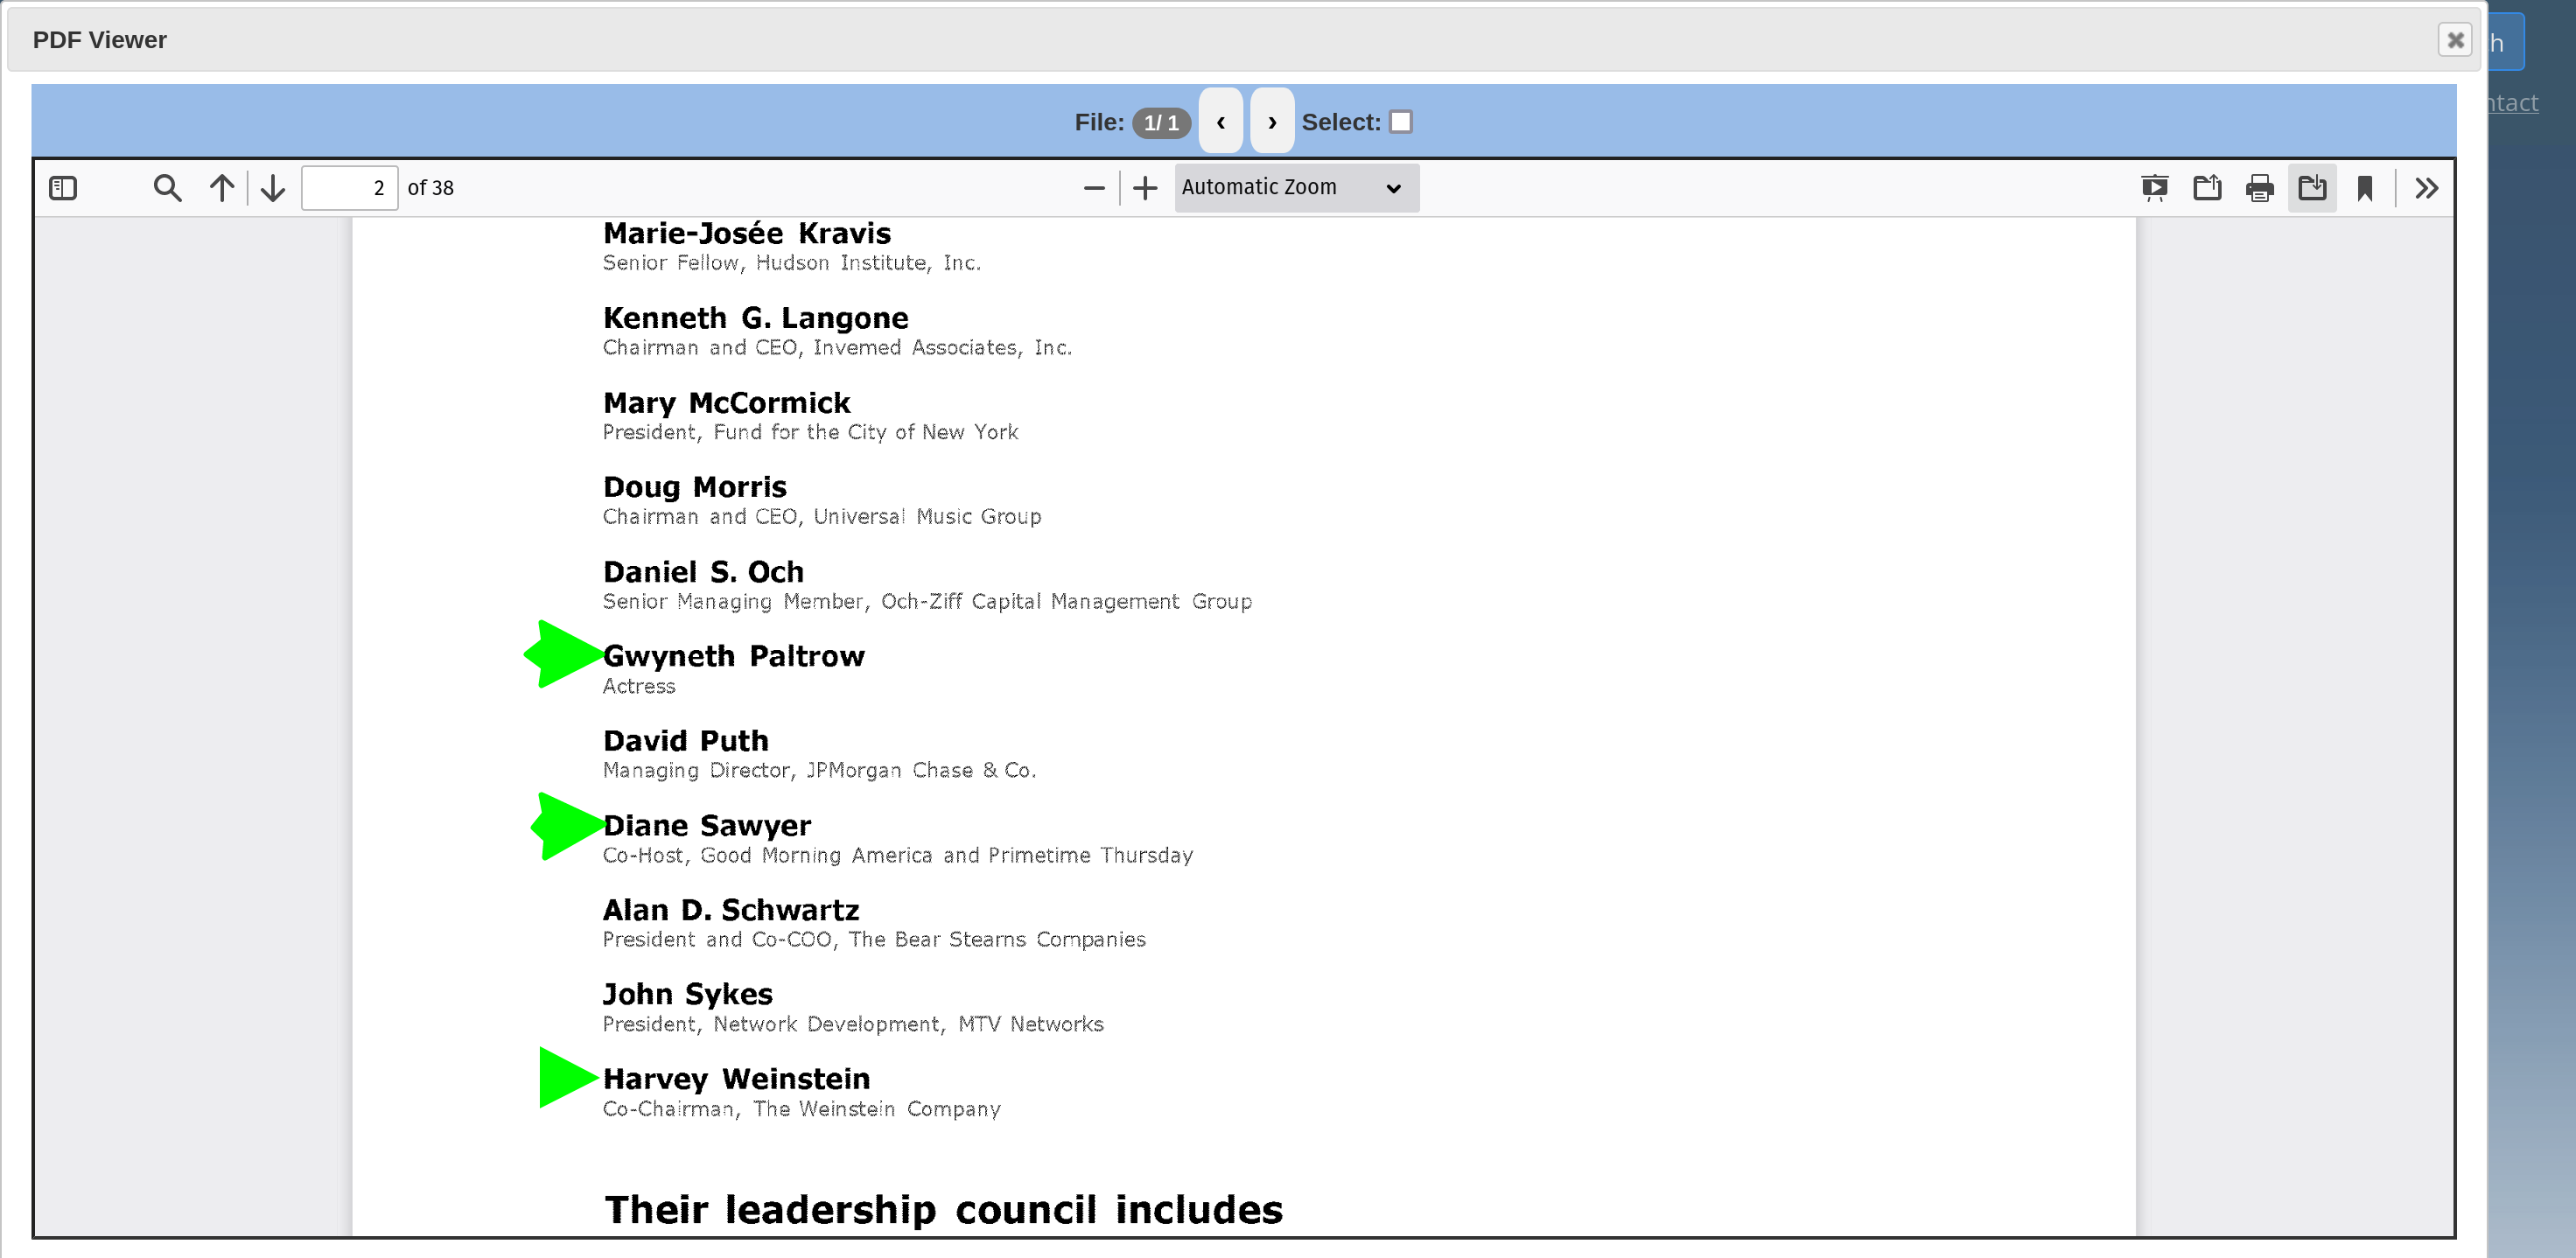Screen dimensions: 2576x1258
Task: Go to next file button
Action: pyautogui.click(x=1272, y=121)
